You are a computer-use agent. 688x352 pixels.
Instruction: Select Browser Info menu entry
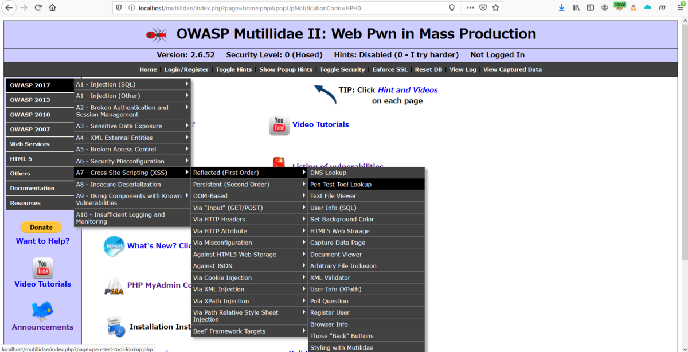tap(366, 324)
